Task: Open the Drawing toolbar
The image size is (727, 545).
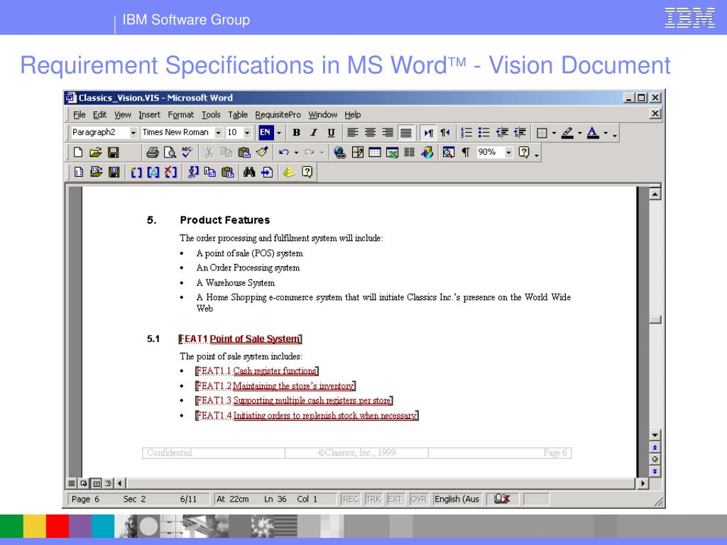Action: (427, 153)
